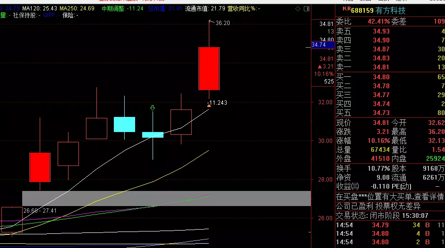Select the 买三 34.77 bid row
The height and width of the screenshot is (248, 445).
pyautogui.click(x=390, y=95)
